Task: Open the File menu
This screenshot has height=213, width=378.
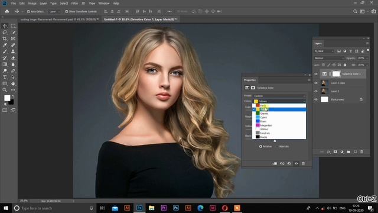Action: pos(14,4)
